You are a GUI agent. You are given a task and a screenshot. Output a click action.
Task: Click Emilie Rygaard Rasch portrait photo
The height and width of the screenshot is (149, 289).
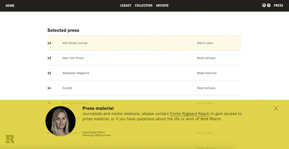coord(60,121)
